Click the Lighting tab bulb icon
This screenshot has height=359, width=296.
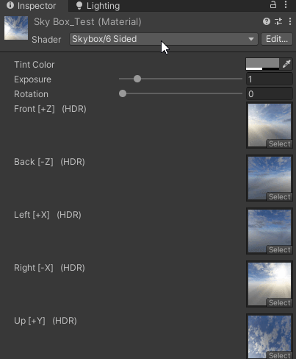point(79,6)
